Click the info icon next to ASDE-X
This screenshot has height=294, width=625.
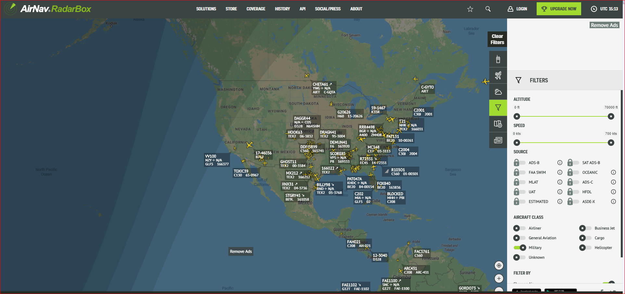tap(613, 202)
